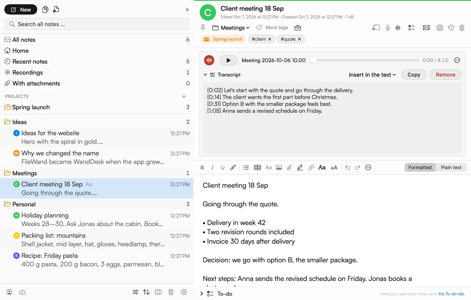Click the printer icon
The height and width of the screenshot is (300, 471).
[x=440, y=28]
